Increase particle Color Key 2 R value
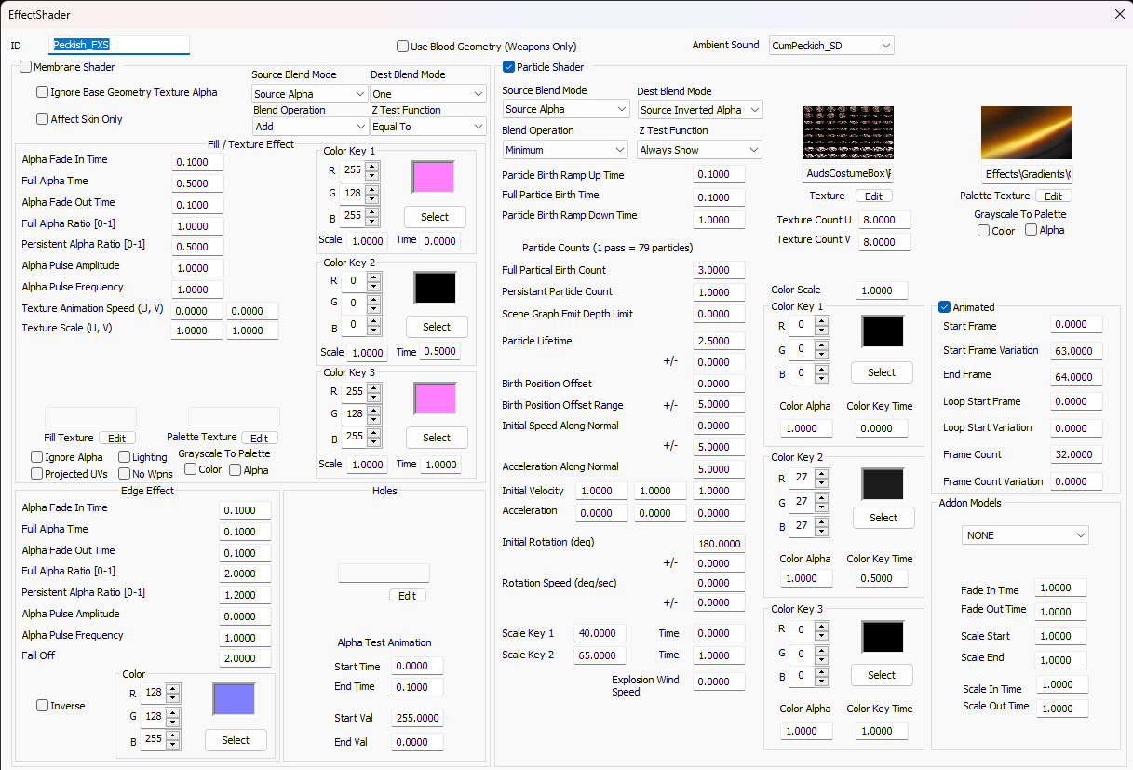The height and width of the screenshot is (770, 1133). (x=821, y=474)
